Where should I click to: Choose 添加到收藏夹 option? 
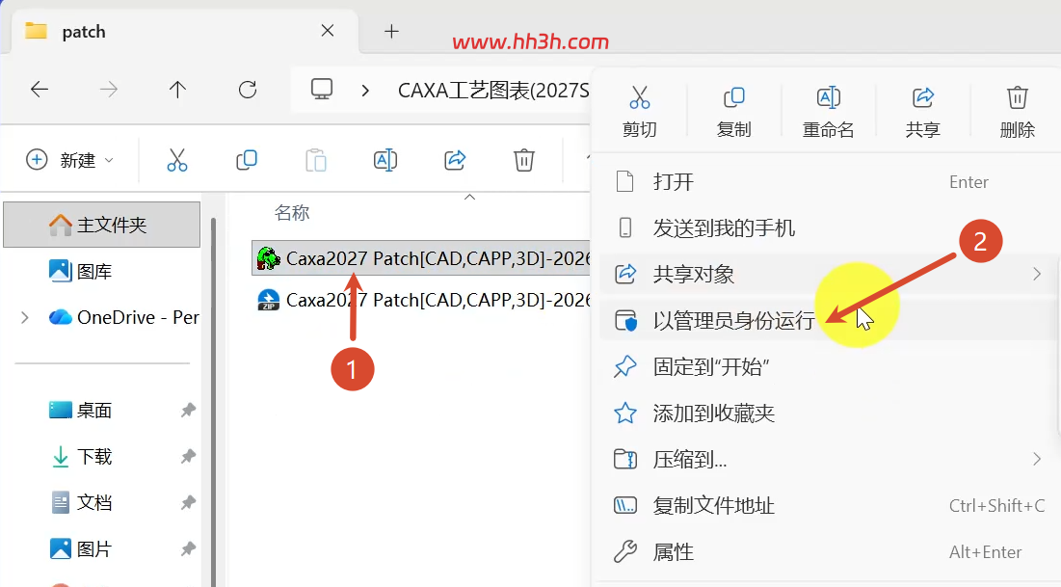tap(826, 413)
